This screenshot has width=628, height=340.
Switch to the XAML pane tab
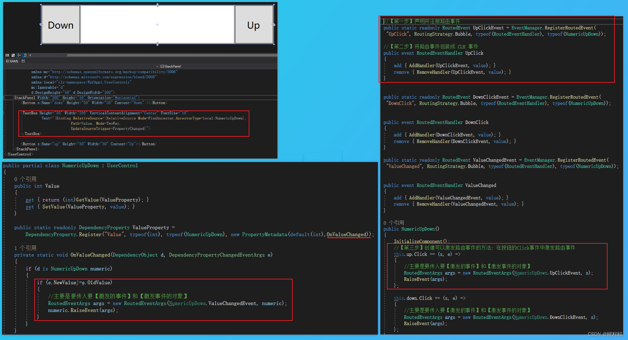(12, 61)
